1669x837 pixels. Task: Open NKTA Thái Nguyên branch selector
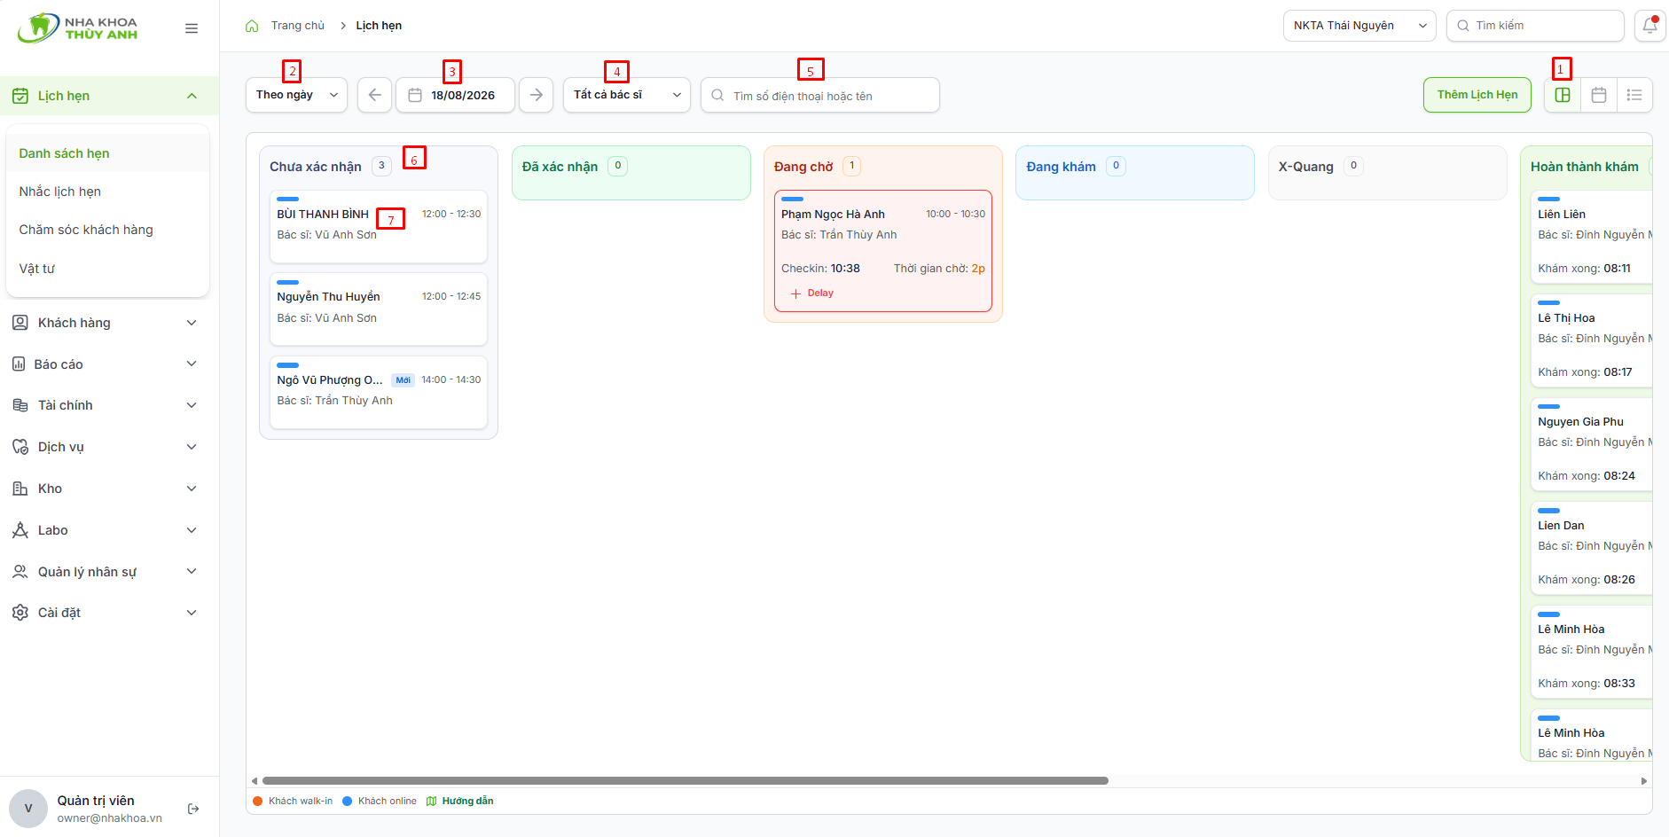point(1359,26)
